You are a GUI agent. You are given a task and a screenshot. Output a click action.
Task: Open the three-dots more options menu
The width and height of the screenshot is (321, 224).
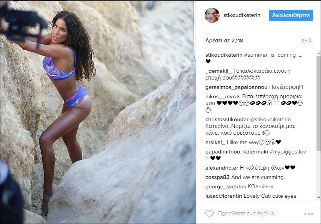coord(309,214)
